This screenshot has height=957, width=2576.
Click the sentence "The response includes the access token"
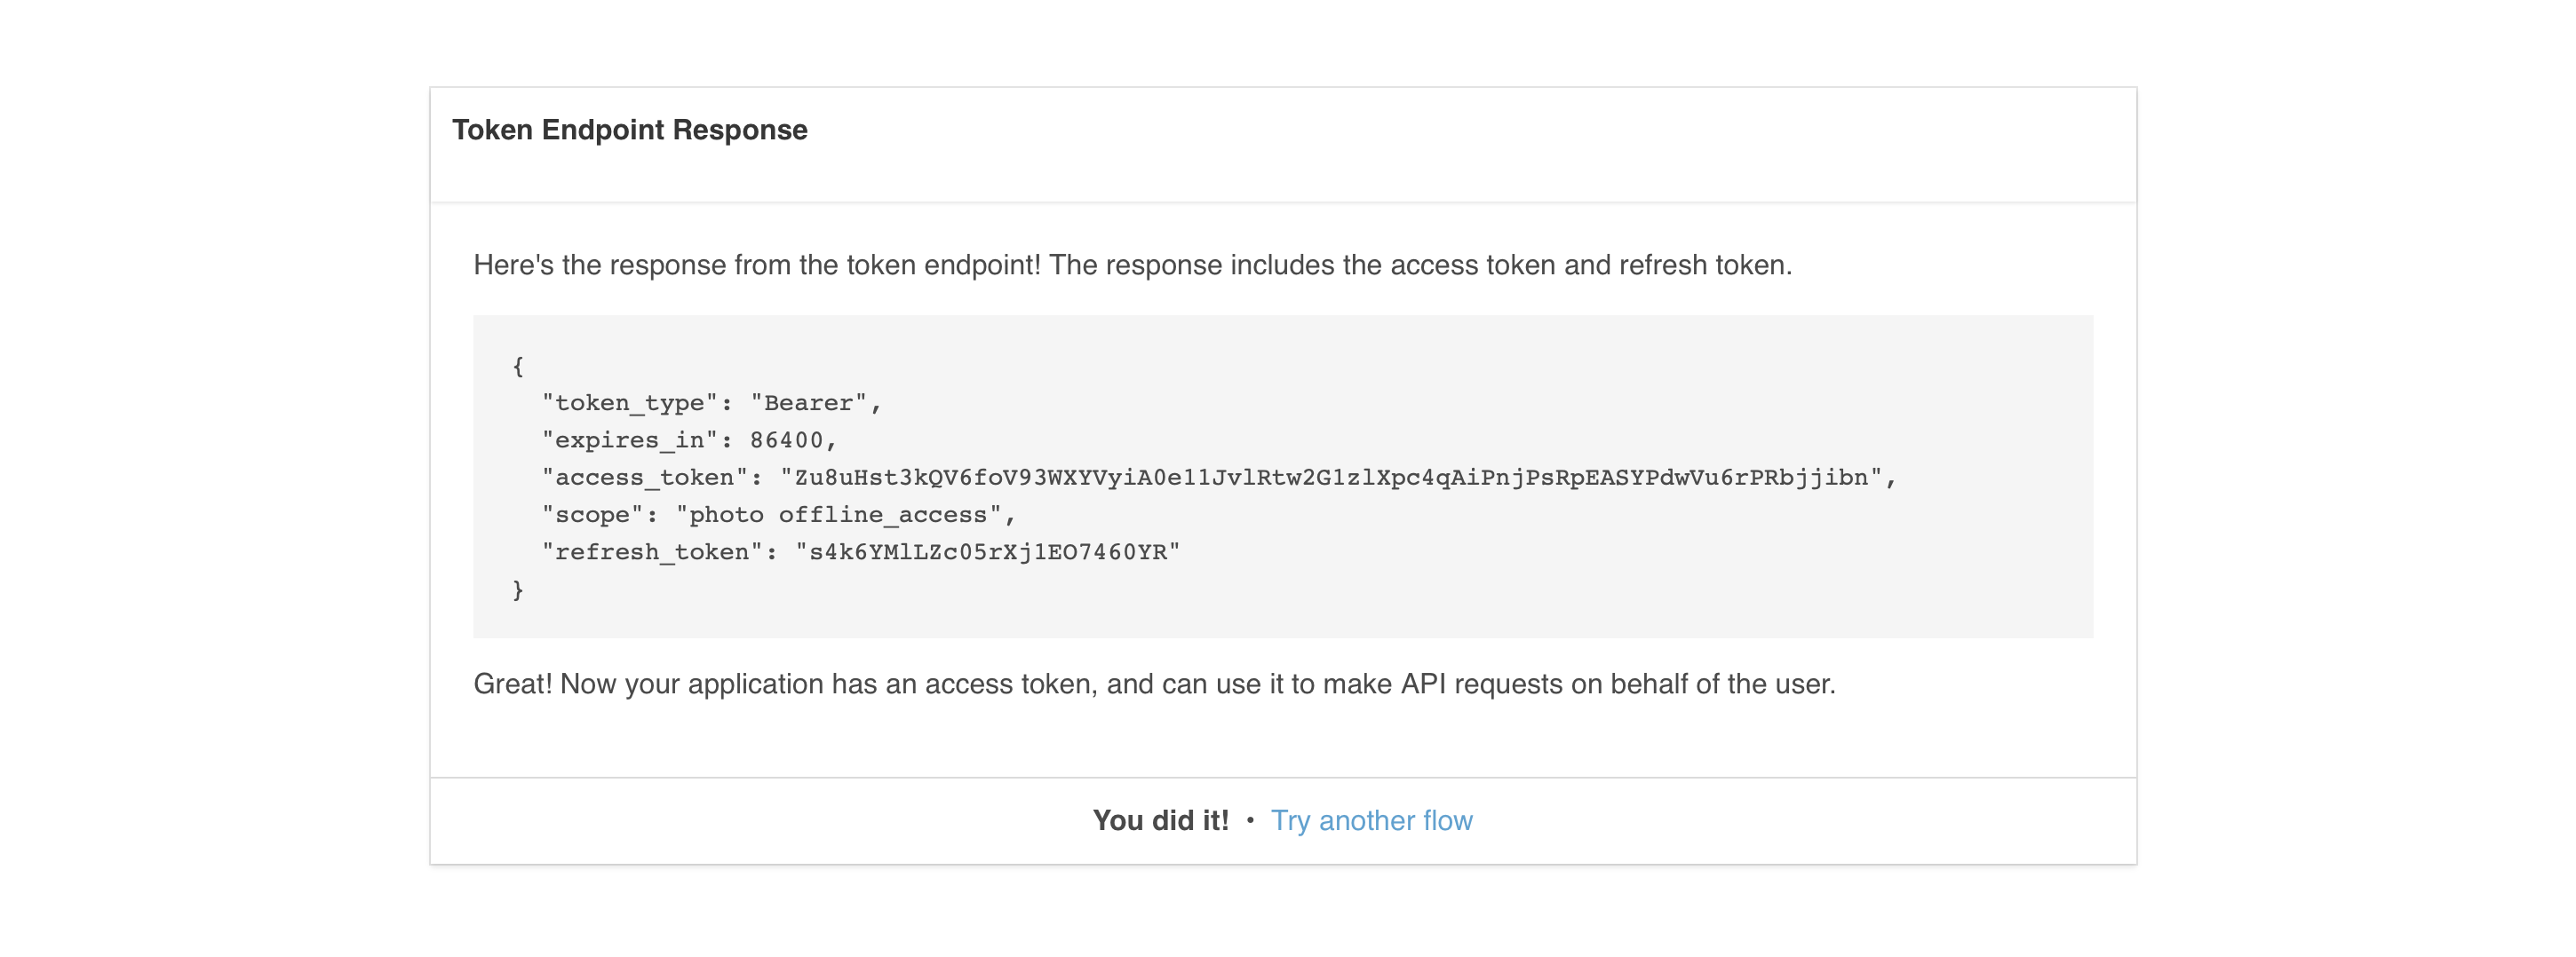1420,265
